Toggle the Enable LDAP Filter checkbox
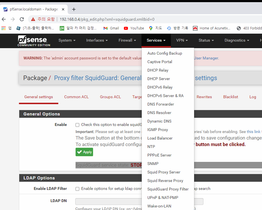The image size is (262, 210). click(x=77, y=189)
